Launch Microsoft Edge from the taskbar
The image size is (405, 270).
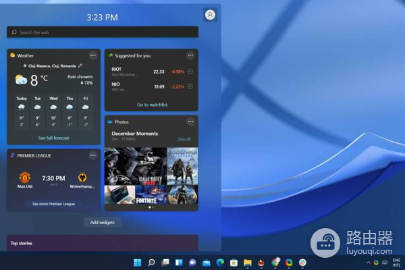click(220, 262)
